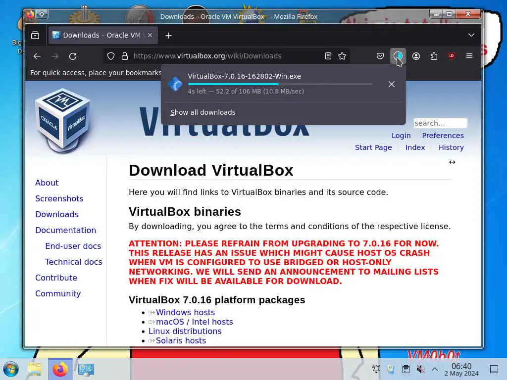507x380 pixels.
Task: Click the Firefox taskbar button
Action: click(x=60, y=369)
